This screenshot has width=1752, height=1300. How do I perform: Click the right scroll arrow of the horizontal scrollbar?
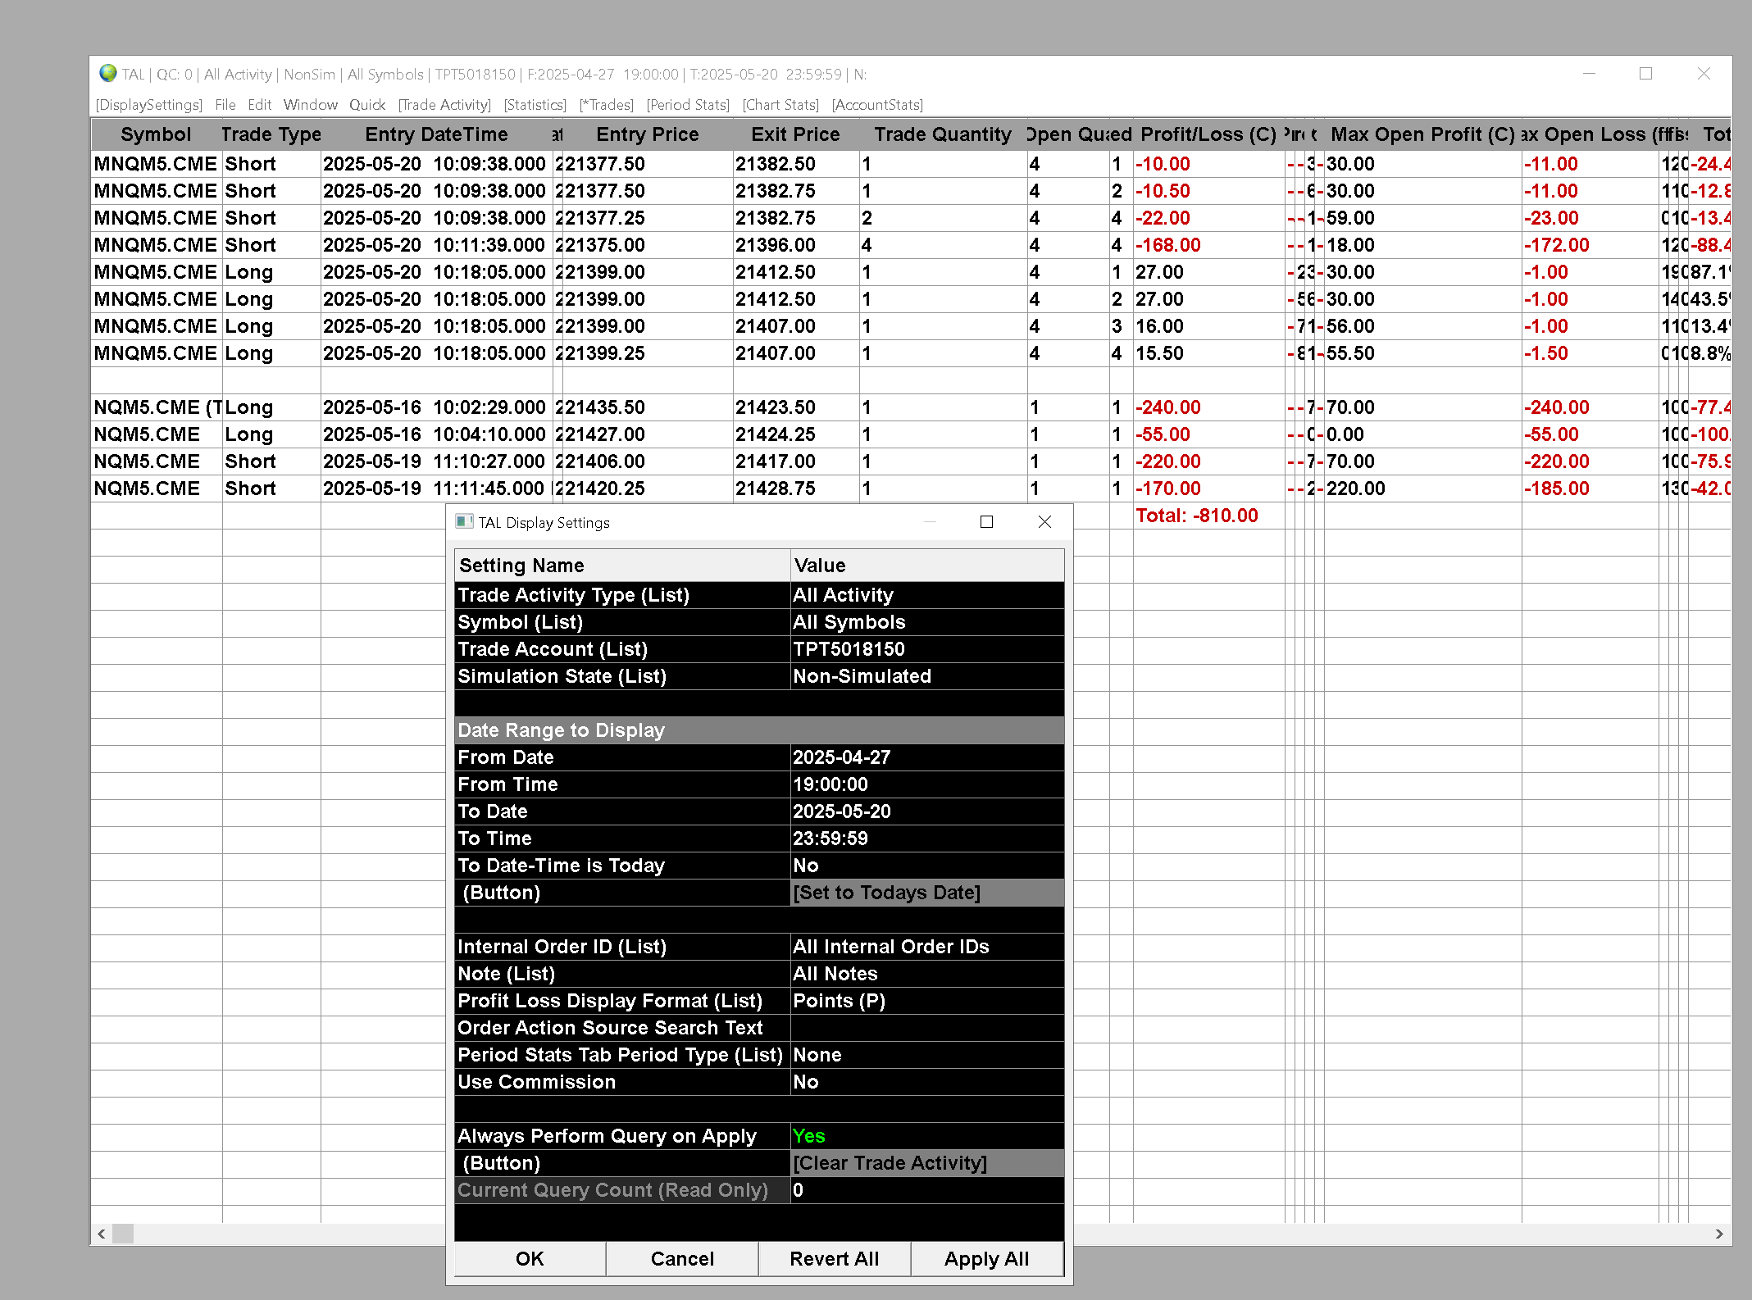pyautogui.click(x=1719, y=1234)
